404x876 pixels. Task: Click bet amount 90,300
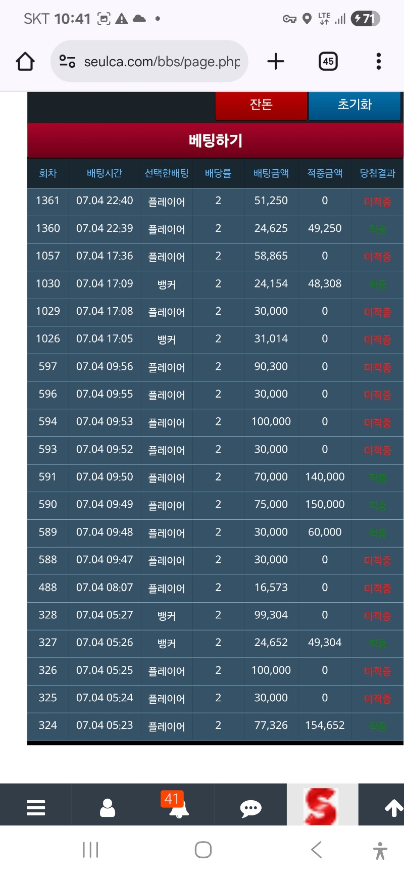coord(271,367)
